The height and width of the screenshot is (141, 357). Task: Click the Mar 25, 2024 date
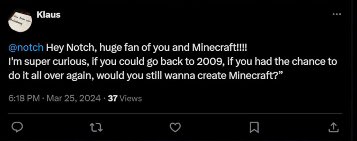coord(73,98)
